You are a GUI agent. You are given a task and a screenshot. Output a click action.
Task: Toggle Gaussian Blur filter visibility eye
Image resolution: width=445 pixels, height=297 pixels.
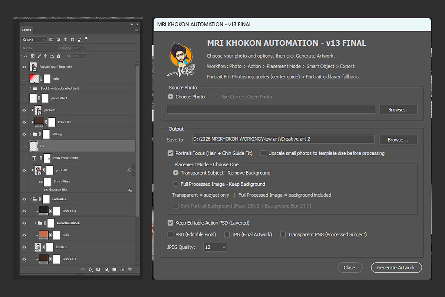point(46,190)
